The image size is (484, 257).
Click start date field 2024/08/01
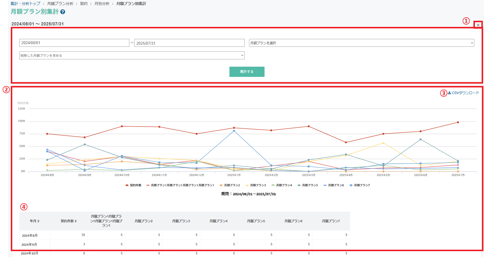pyautogui.click(x=74, y=43)
